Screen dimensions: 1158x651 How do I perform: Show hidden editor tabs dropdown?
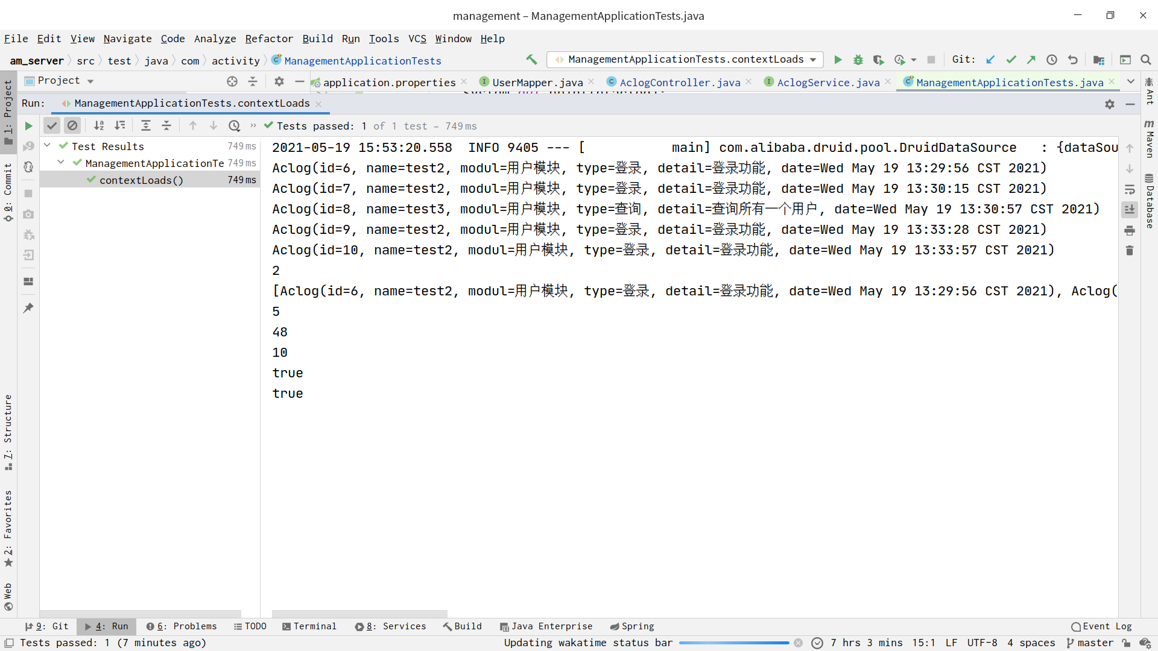tap(1131, 81)
